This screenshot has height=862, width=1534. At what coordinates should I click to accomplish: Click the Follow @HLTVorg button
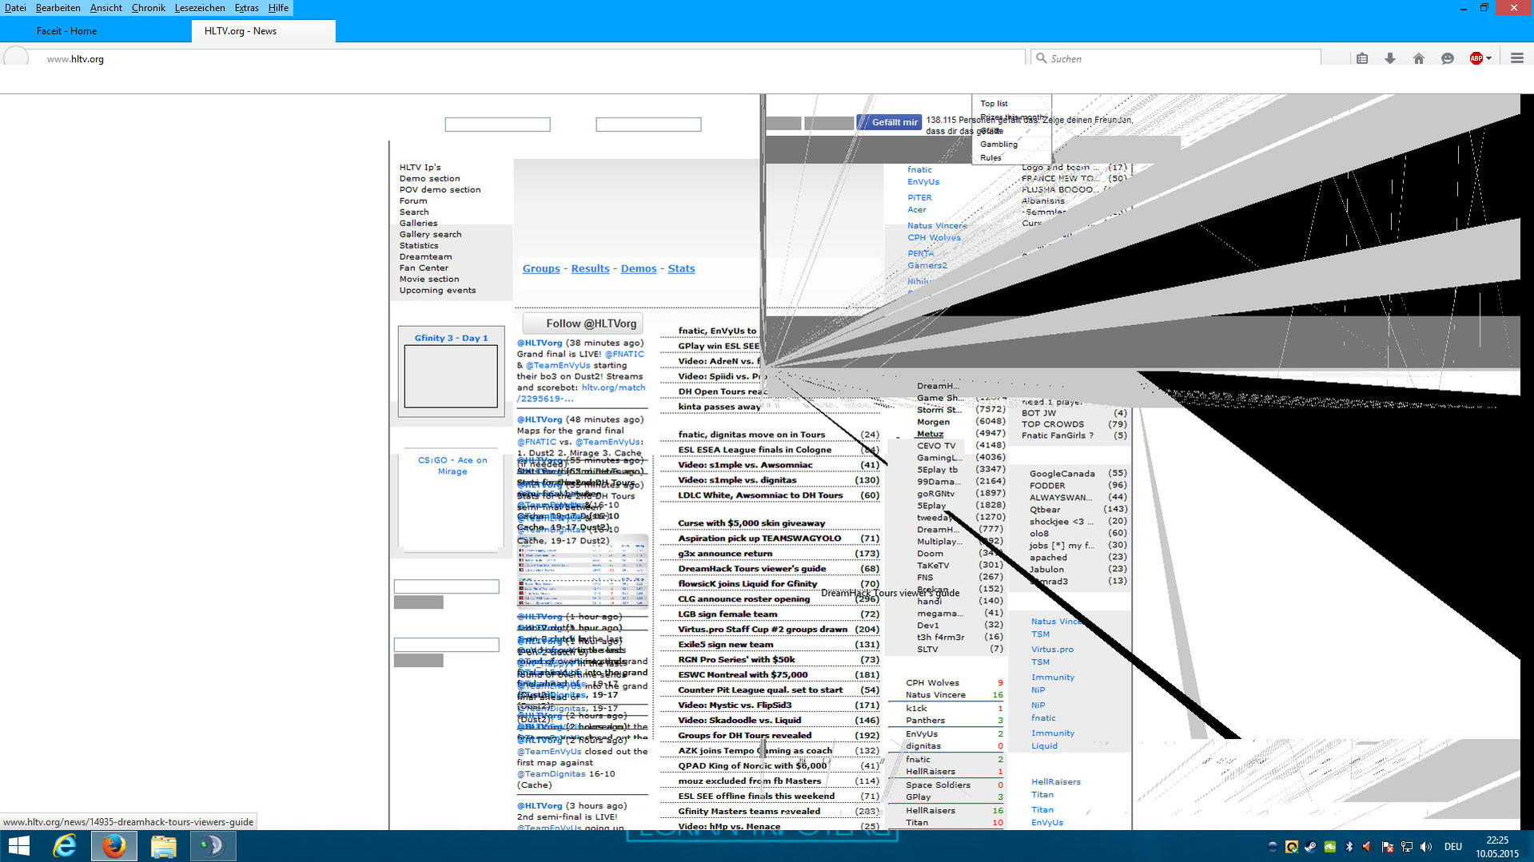(583, 324)
